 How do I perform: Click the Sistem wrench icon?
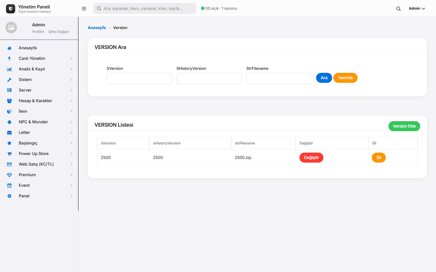point(9,80)
